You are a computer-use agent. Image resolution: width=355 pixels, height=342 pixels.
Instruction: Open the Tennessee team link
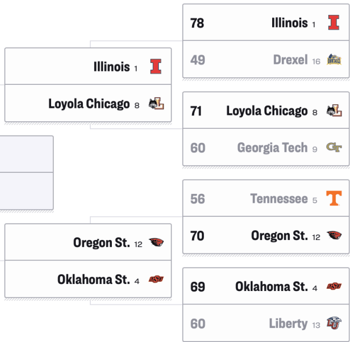[279, 199]
